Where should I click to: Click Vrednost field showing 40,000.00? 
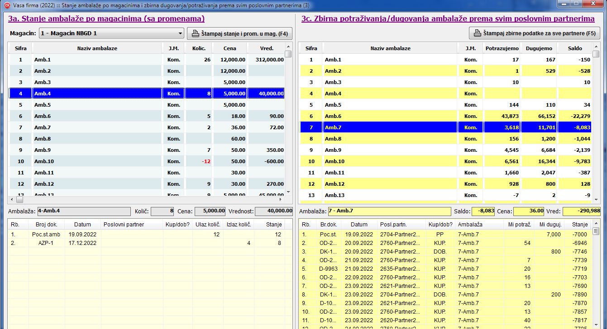[x=274, y=211]
